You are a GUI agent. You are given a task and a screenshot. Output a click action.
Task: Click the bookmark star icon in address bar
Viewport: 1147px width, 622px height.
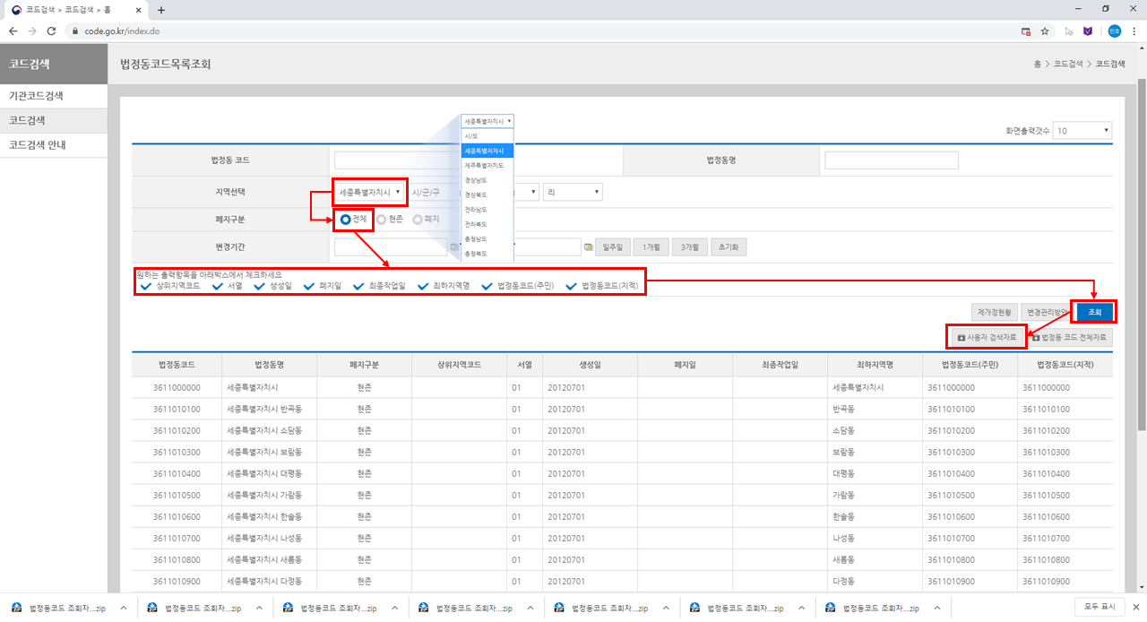point(1045,30)
